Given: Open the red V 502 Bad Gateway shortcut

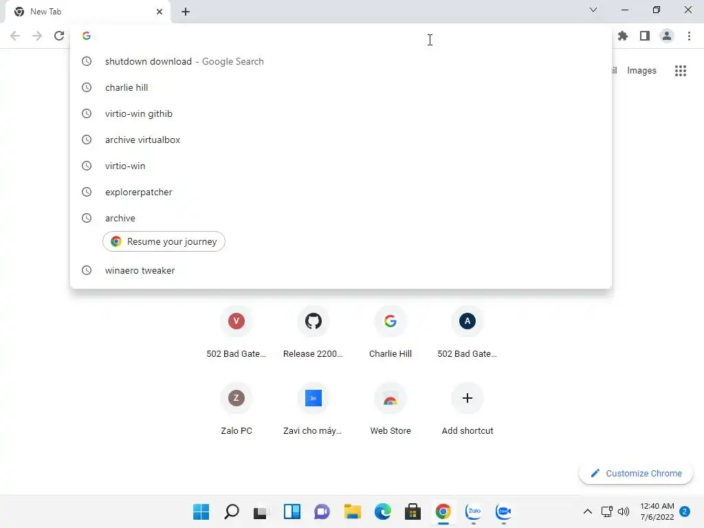Looking at the screenshot, I should coord(236,333).
